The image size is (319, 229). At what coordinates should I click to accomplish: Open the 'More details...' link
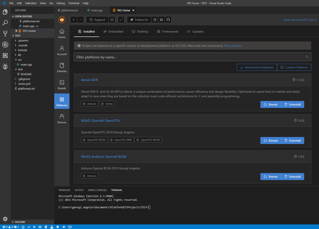click(233, 46)
